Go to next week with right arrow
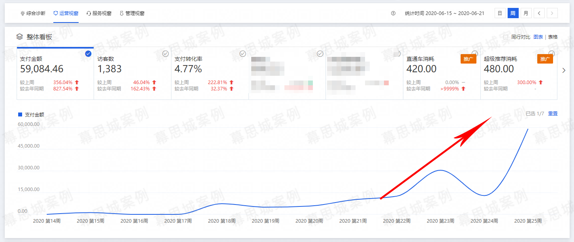Viewport: 574px width, 242px height. 552,13
